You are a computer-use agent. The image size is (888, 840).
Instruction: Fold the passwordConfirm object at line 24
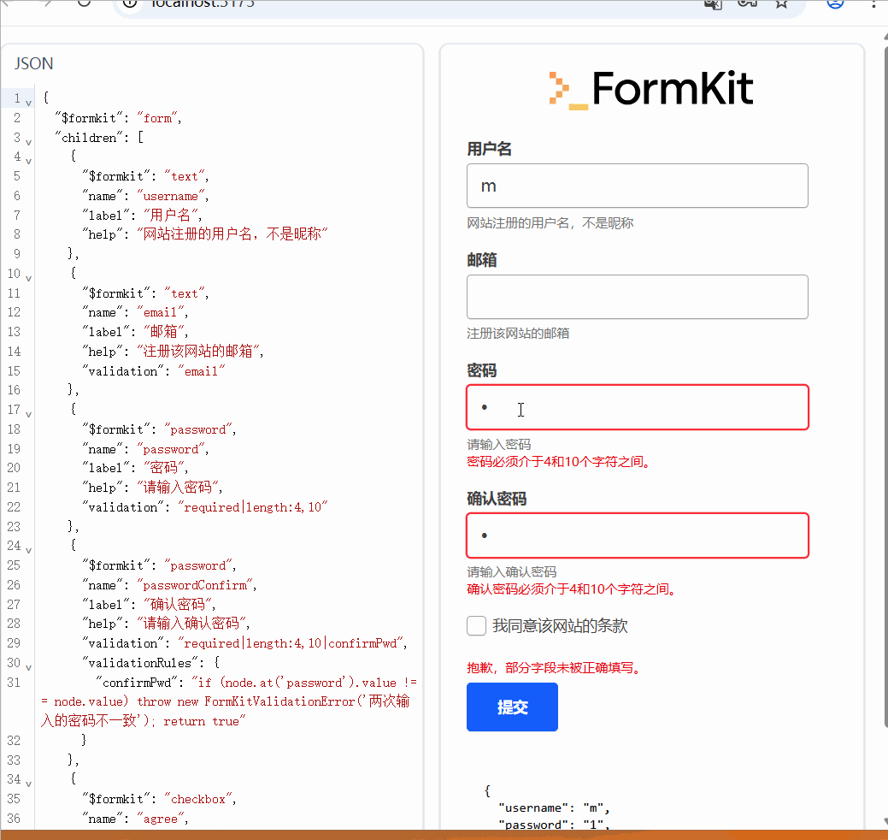[x=28, y=550]
